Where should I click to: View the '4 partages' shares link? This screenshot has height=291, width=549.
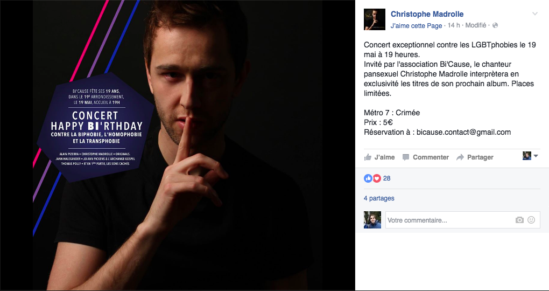pyautogui.click(x=379, y=198)
